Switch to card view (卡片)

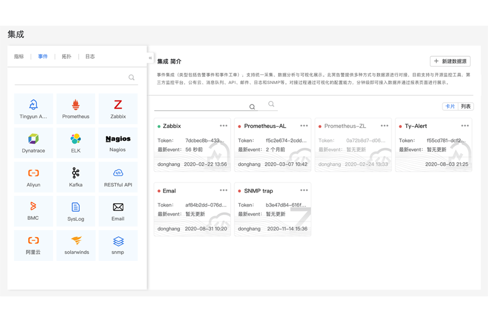pos(450,106)
